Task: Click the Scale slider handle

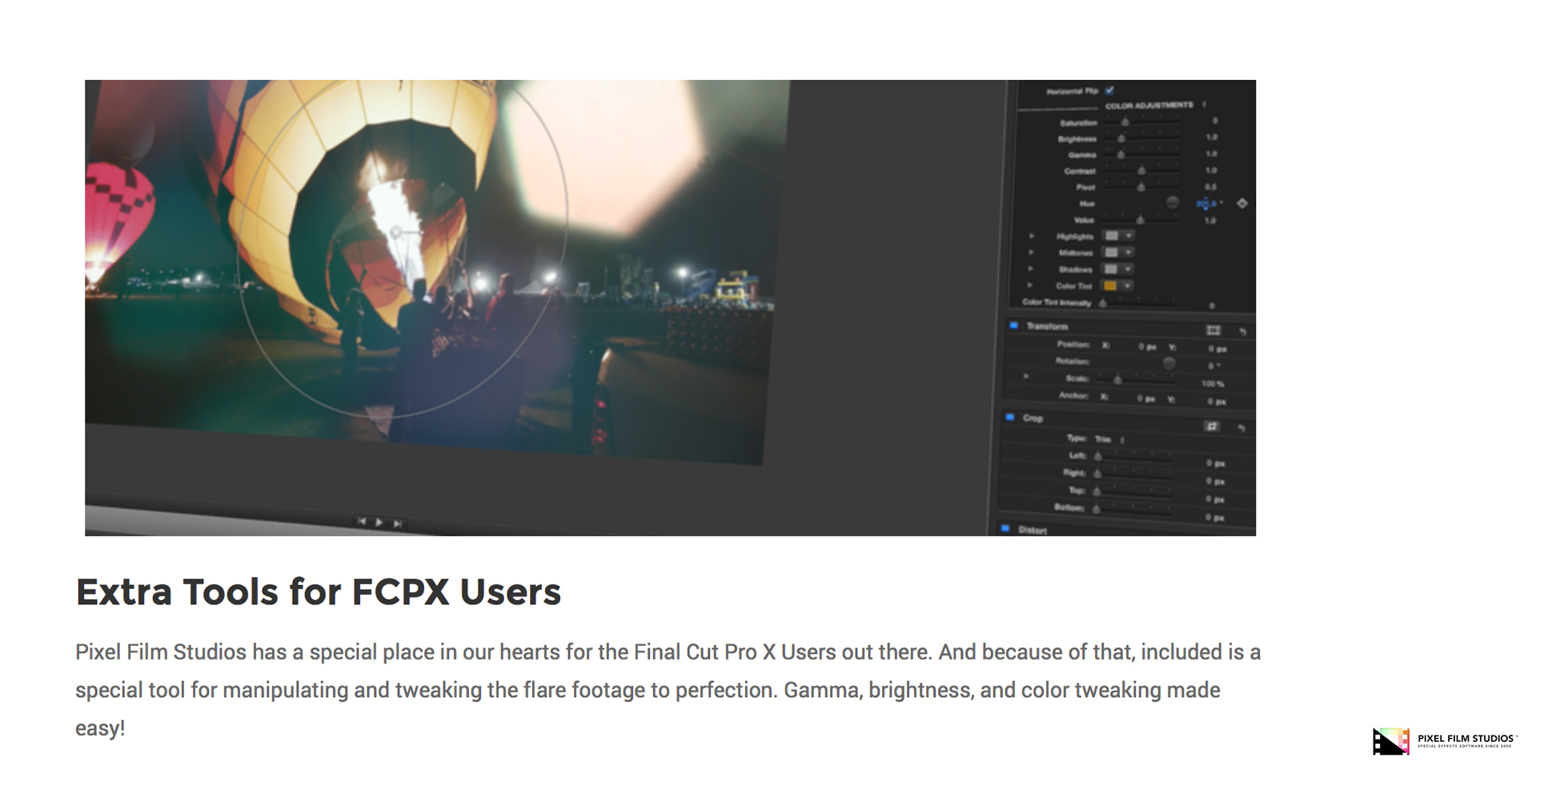Action: [1118, 379]
